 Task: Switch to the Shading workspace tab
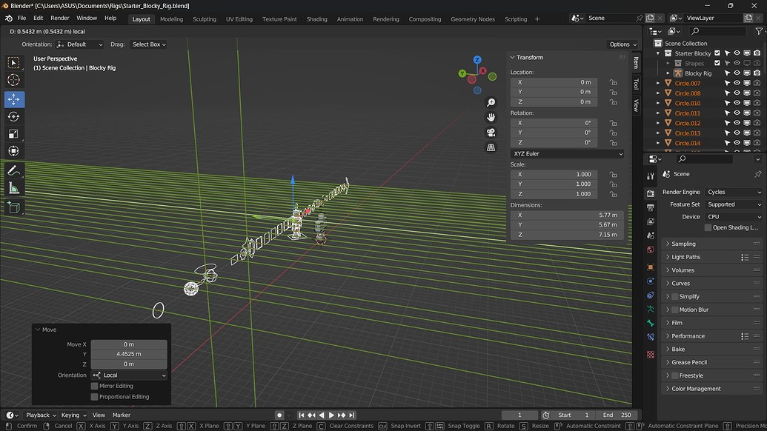[x=316, y=19]
